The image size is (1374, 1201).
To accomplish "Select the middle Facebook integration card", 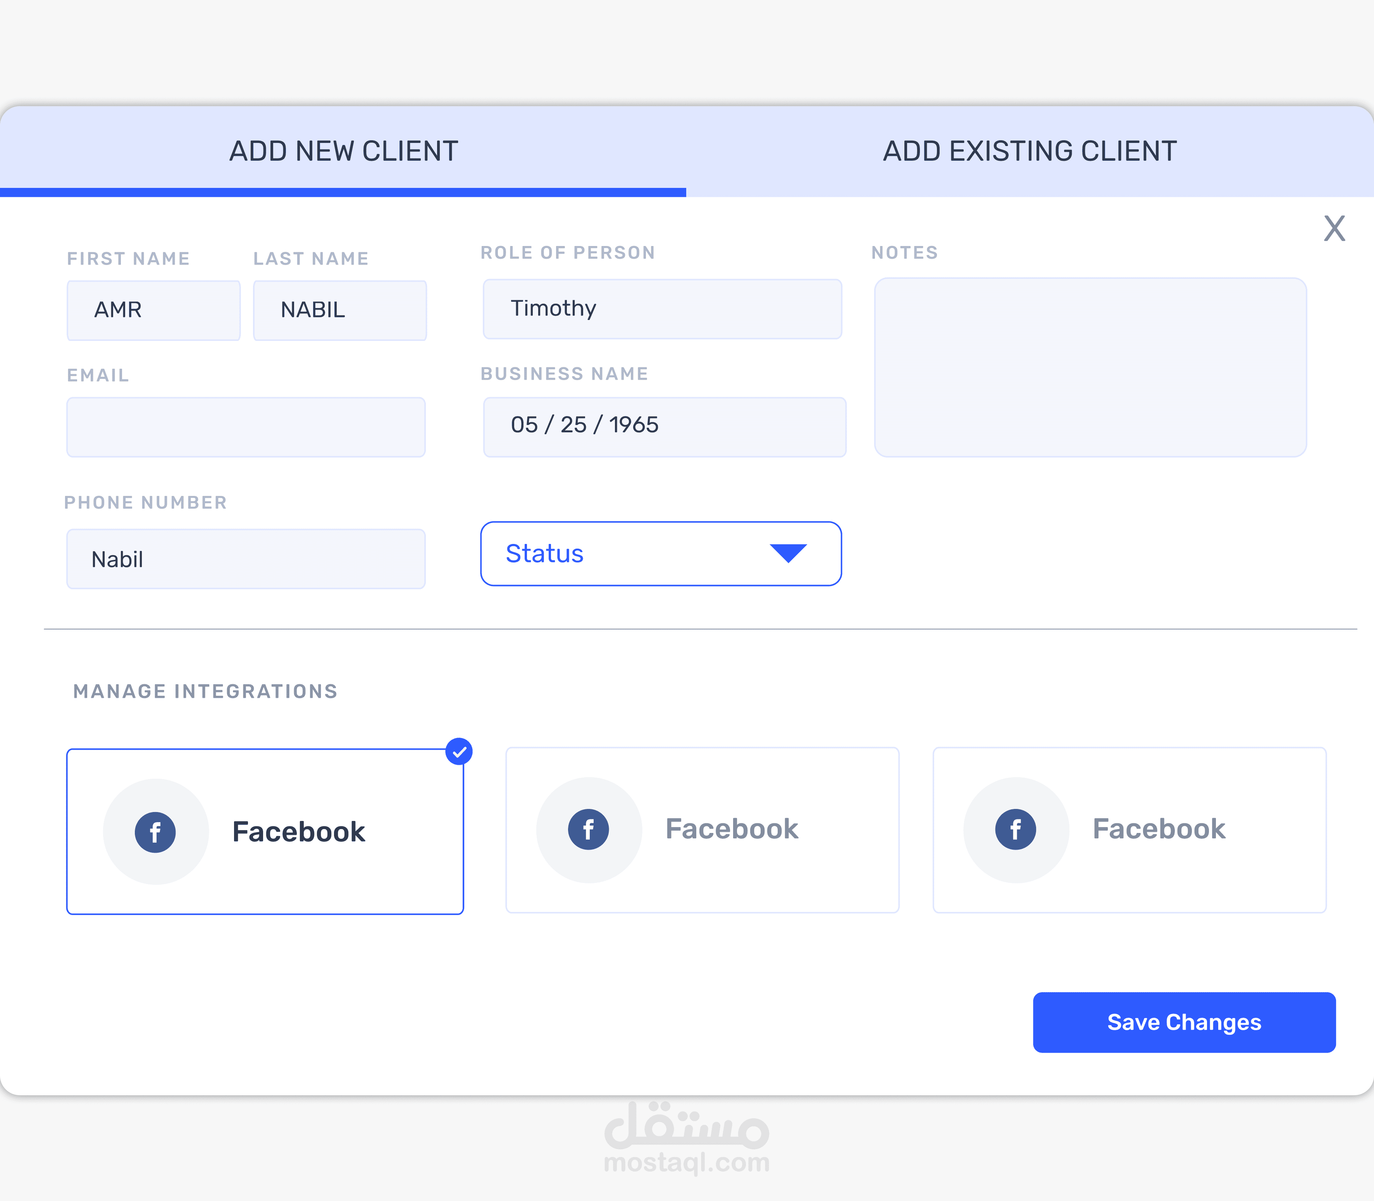I will 702,829.
